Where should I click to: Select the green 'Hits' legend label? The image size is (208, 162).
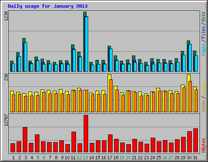point(203,17)
